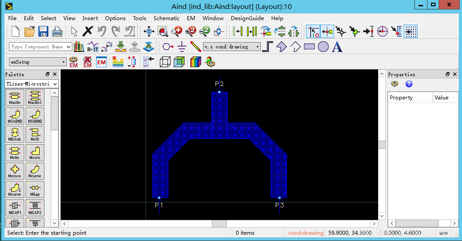Image resolution: width=462 pixels, height=241 pixels.
Task: Click the Property column header
Action: click(x=409, y=98)
